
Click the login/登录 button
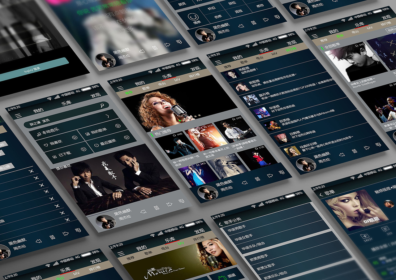click(33, 70)
